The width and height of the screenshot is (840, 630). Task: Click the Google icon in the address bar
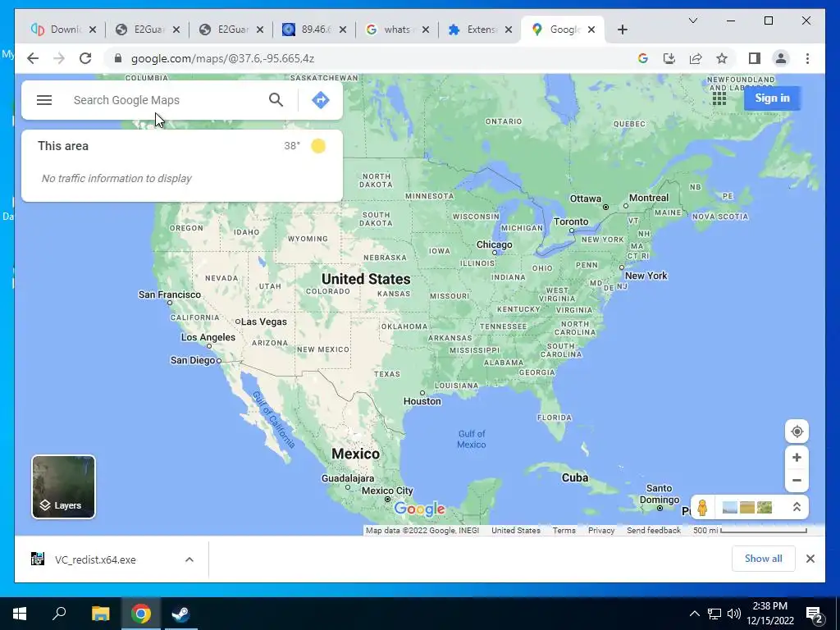click(643, 58)
